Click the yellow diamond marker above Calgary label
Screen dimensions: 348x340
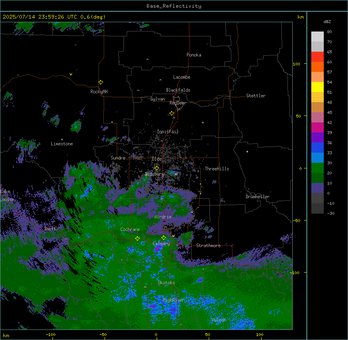tap(164, 238)
